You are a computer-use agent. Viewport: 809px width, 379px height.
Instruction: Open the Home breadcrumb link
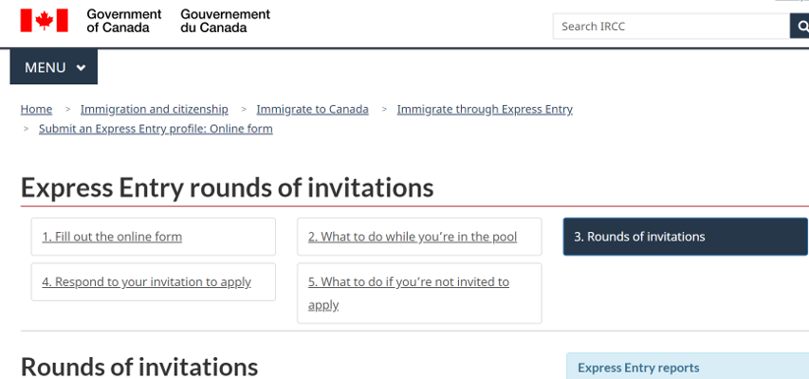click(36, 109)
